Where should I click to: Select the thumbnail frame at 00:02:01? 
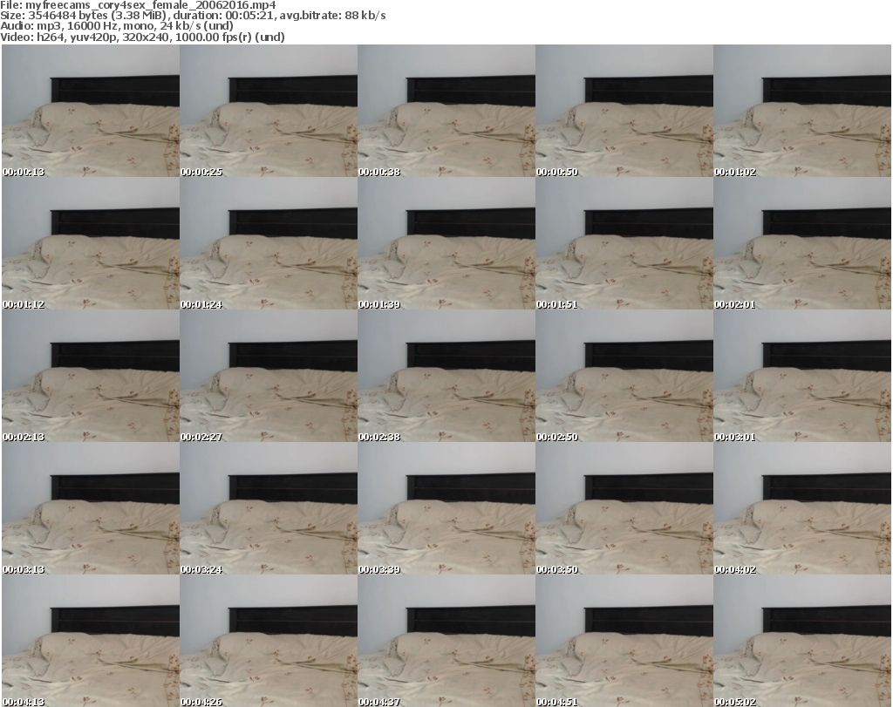click(802, 243)
